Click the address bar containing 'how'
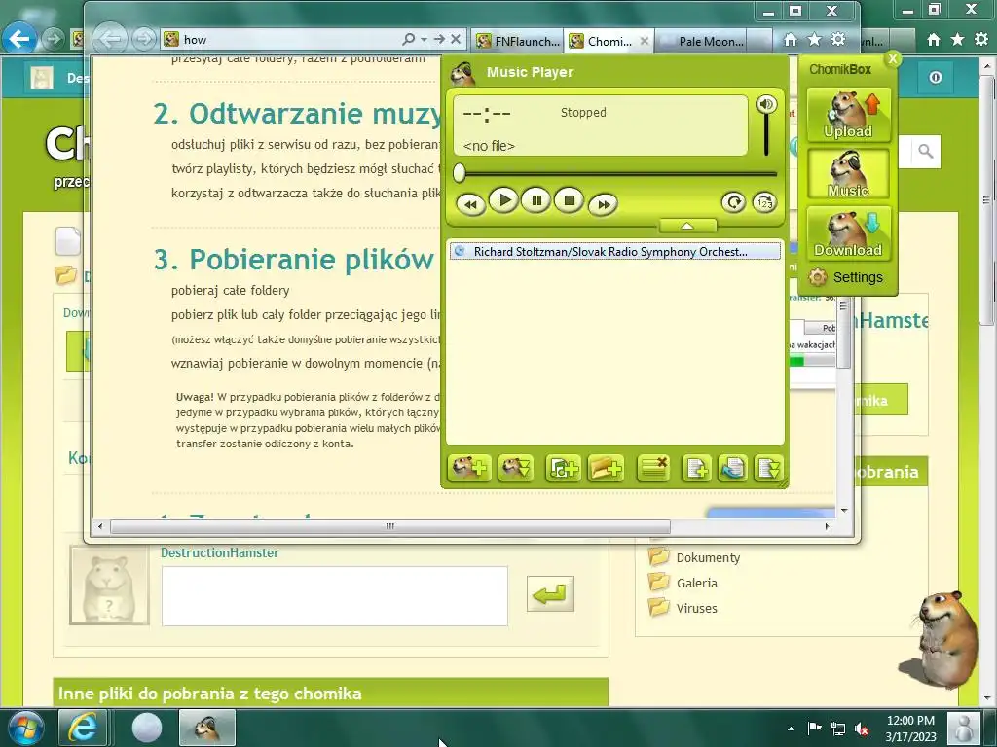 click(x=279, y=39)
